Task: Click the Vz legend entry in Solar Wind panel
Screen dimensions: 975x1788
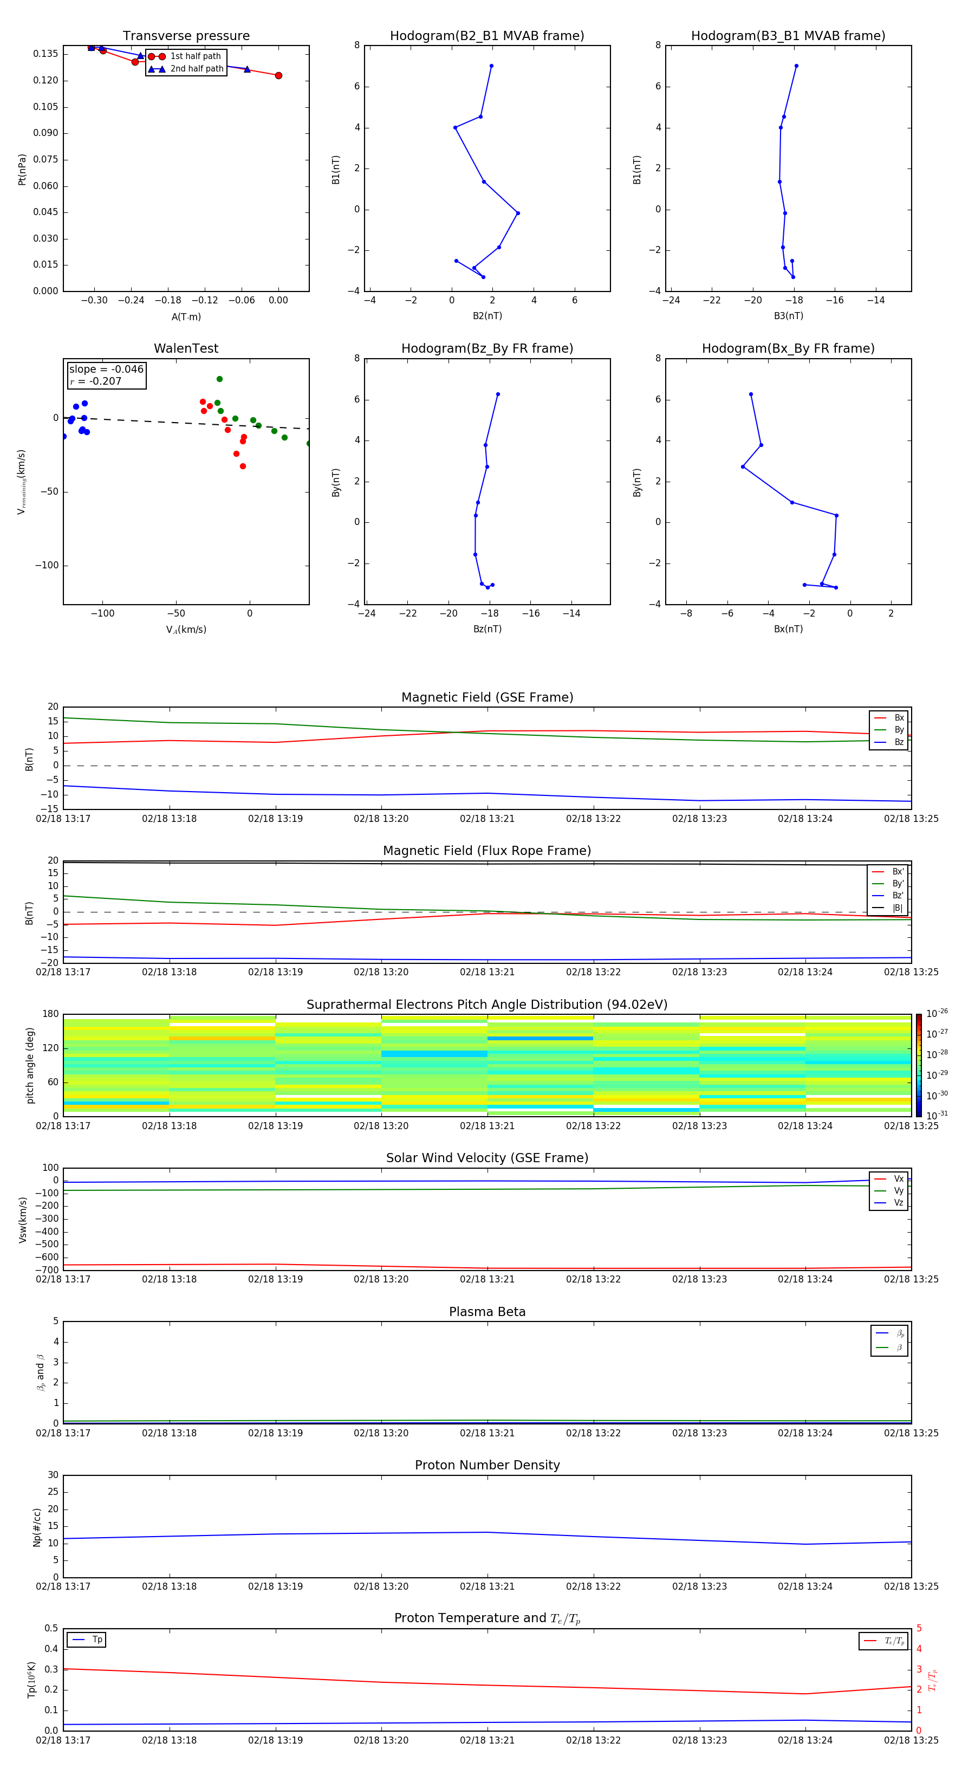Action: pyautogui.click(x=889, y=1203)
